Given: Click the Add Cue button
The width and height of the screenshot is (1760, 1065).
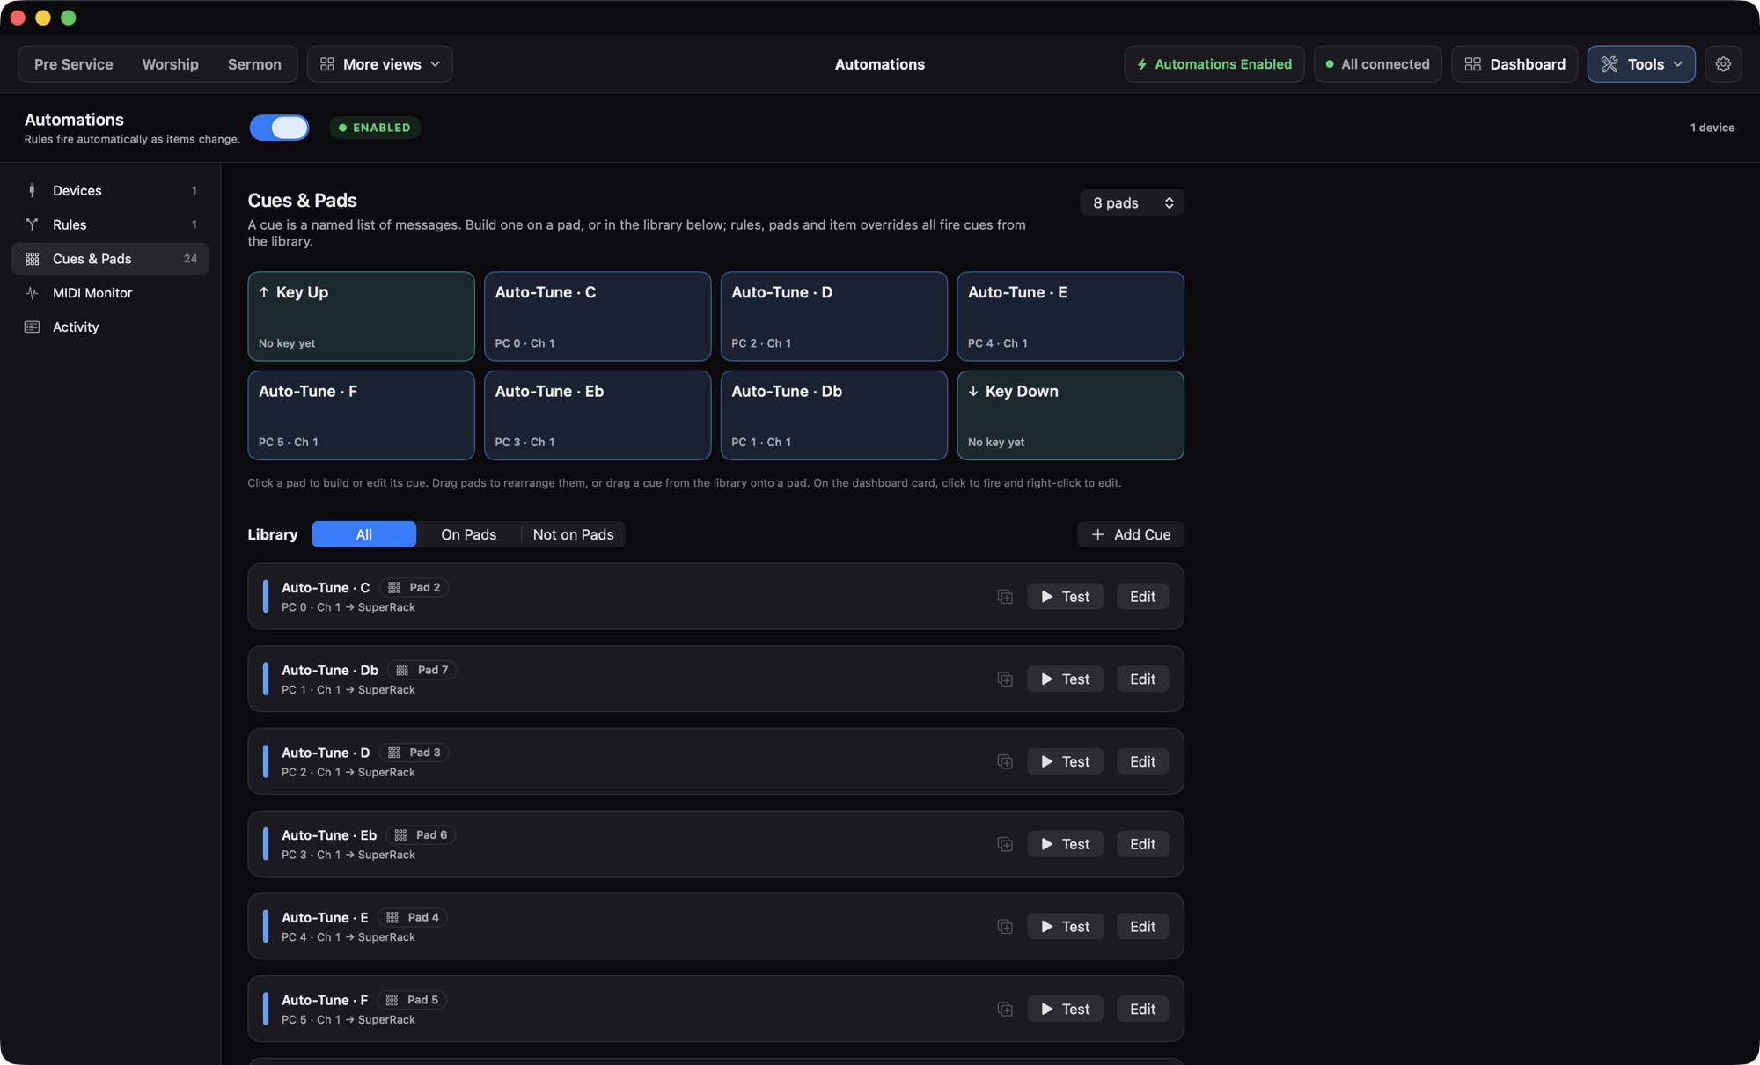Looking at the screenshot, I should pos(1131,534).
